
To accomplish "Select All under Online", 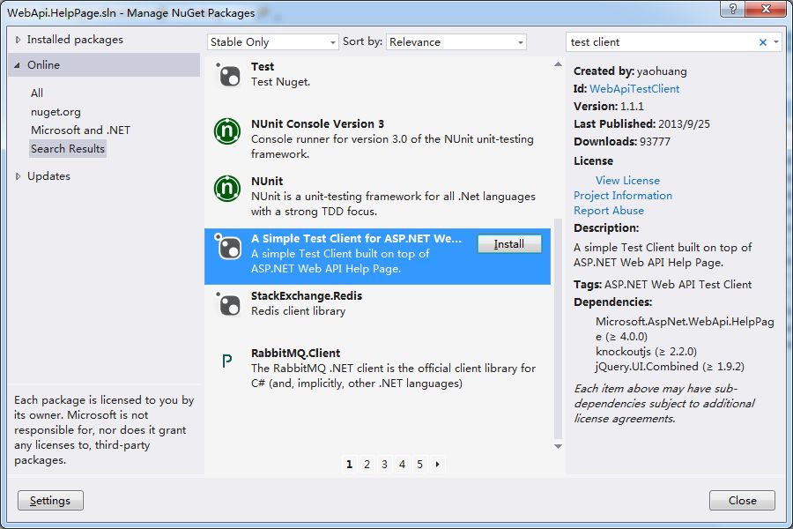I will 37,93.
